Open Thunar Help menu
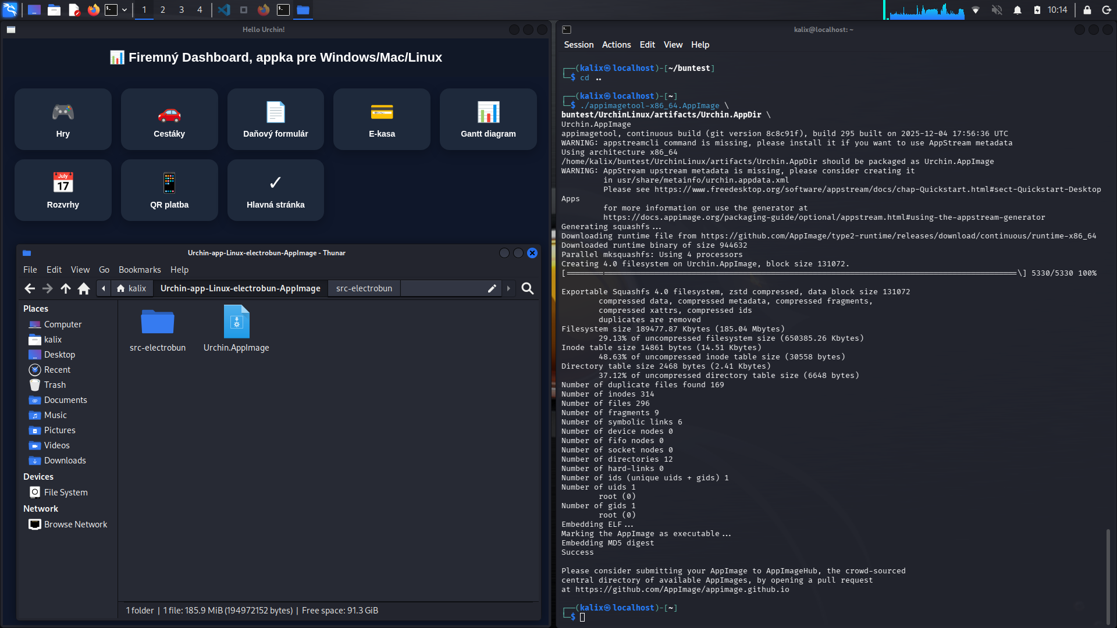The width and height of the screenshot is (1117, 628). point(179,270)
